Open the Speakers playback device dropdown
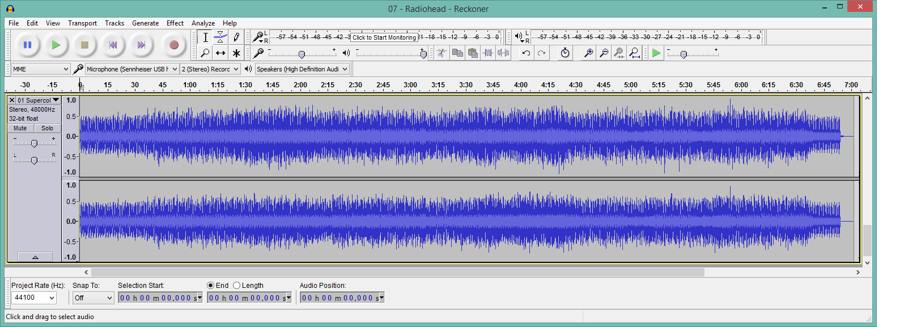 pos(302,69)
